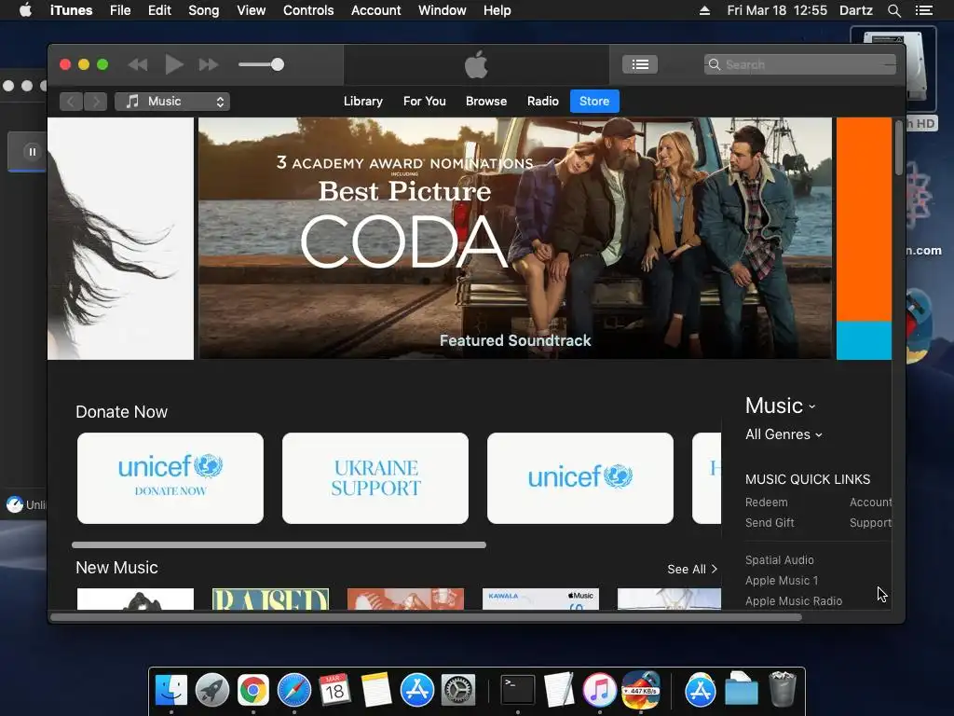Screen dimensions: 954x716
Task: Click the Donate Now horizontal scrollbar
Action: [279, 544]
